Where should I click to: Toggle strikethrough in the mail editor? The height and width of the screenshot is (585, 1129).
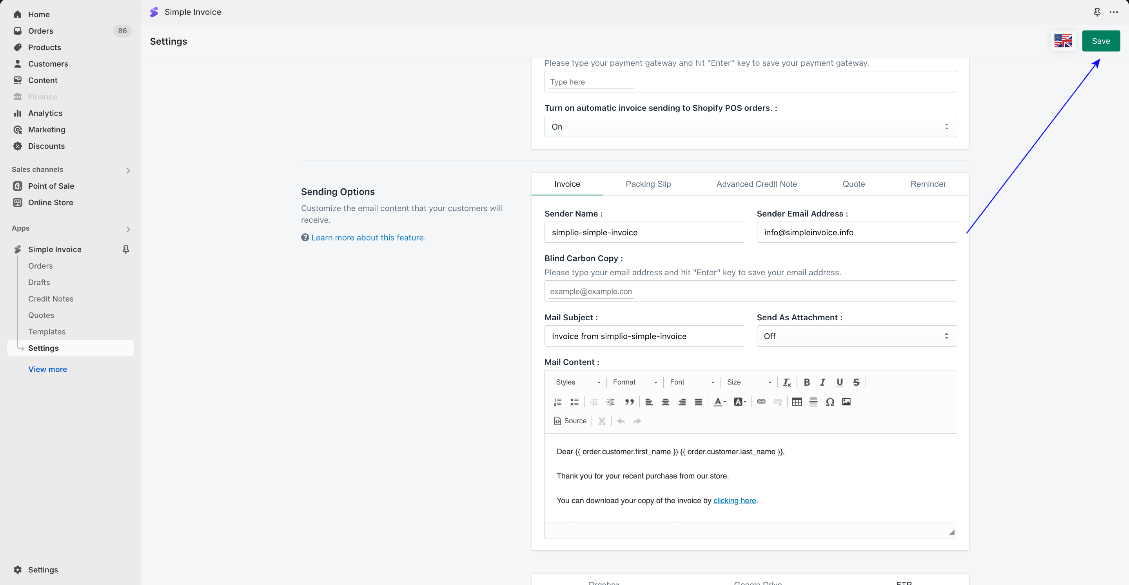point(856,382)
